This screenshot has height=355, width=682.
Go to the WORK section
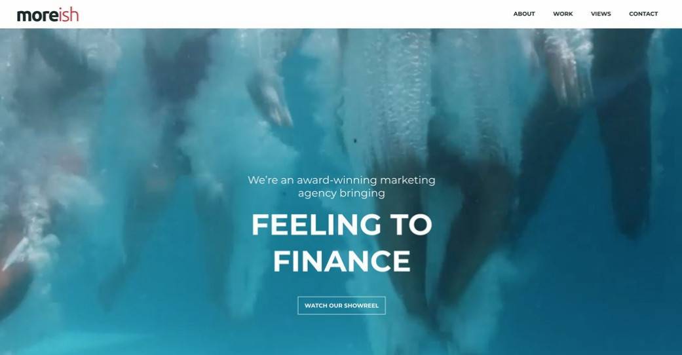click(563, 14)
